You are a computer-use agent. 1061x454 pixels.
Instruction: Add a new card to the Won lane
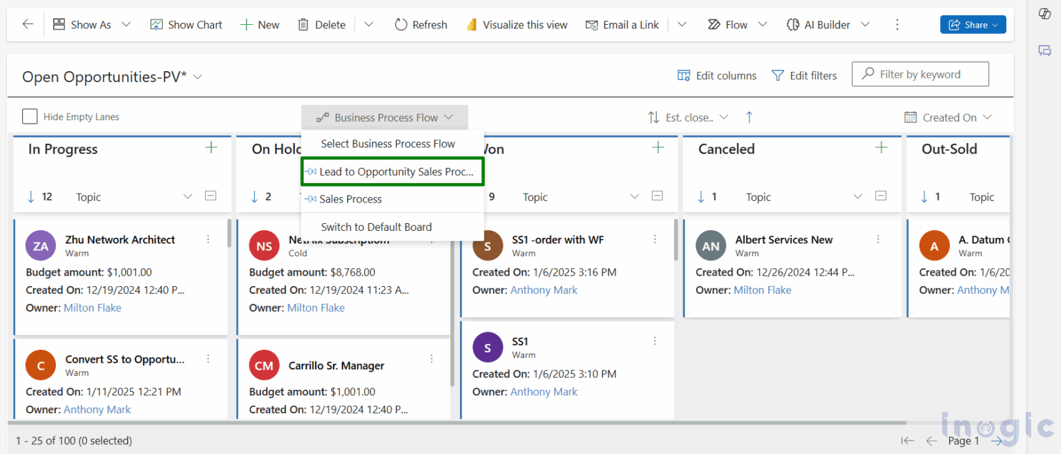click(x=658, y=146)
